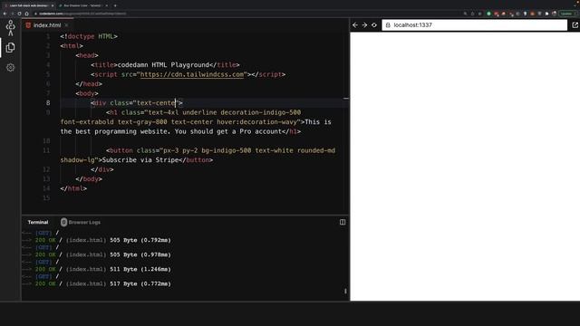Click "decoration-indigo-500" class in line 9
The height and width of the screenshot is (326, 580).
pos(261,112)
